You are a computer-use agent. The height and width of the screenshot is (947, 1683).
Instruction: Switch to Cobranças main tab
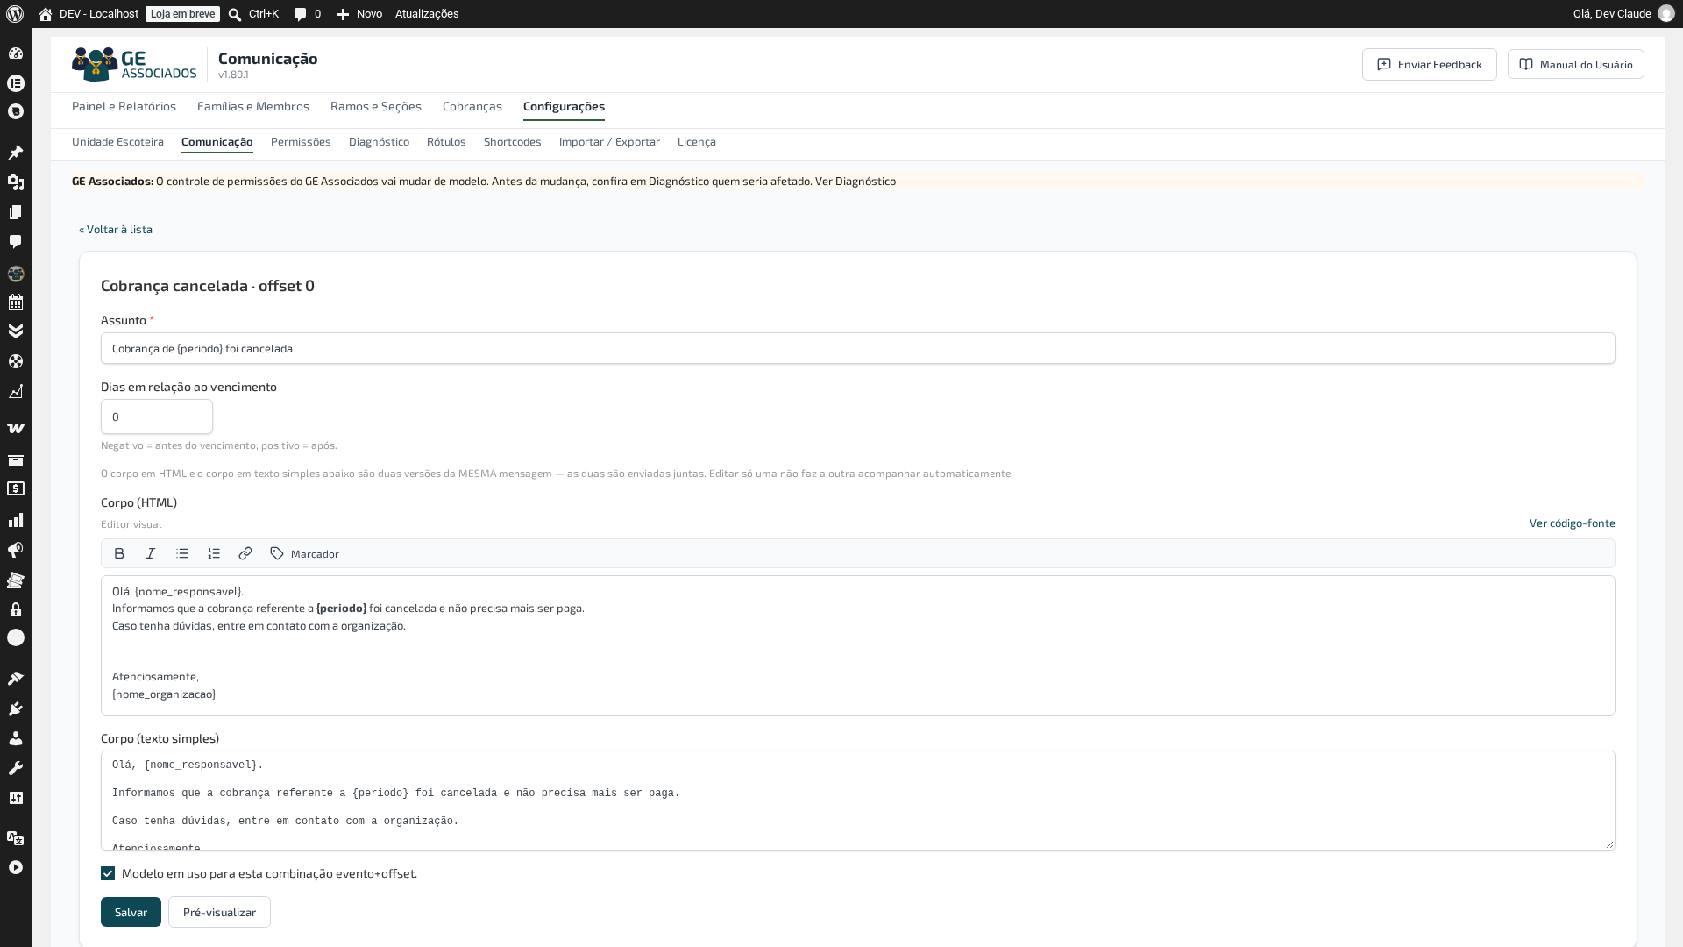pos(472,106)
